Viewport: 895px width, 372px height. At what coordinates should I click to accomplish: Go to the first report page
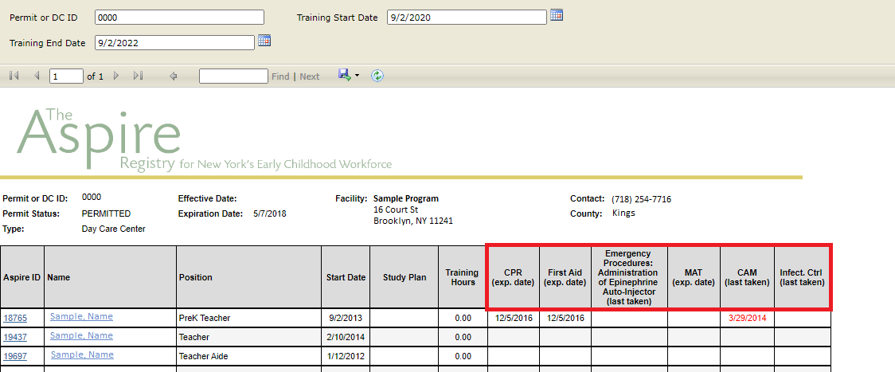coord(14,76)
